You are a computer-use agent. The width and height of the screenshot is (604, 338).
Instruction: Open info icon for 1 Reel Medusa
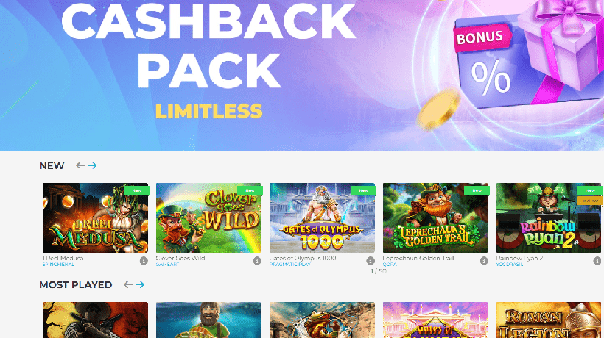144,261
